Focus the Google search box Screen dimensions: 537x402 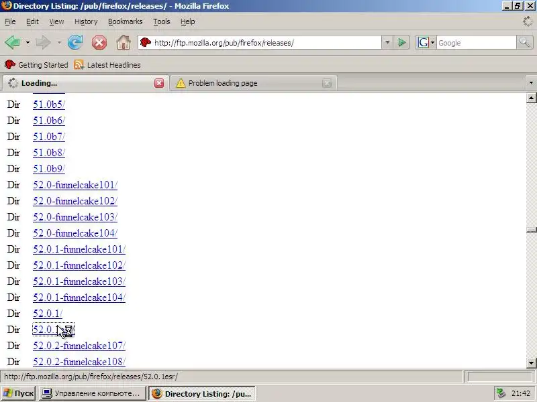tap(476, 43)
